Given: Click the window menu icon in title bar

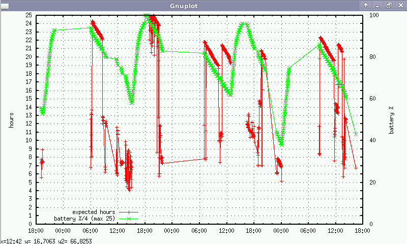Looking at the screenshot, I should [x=5, y=5].
